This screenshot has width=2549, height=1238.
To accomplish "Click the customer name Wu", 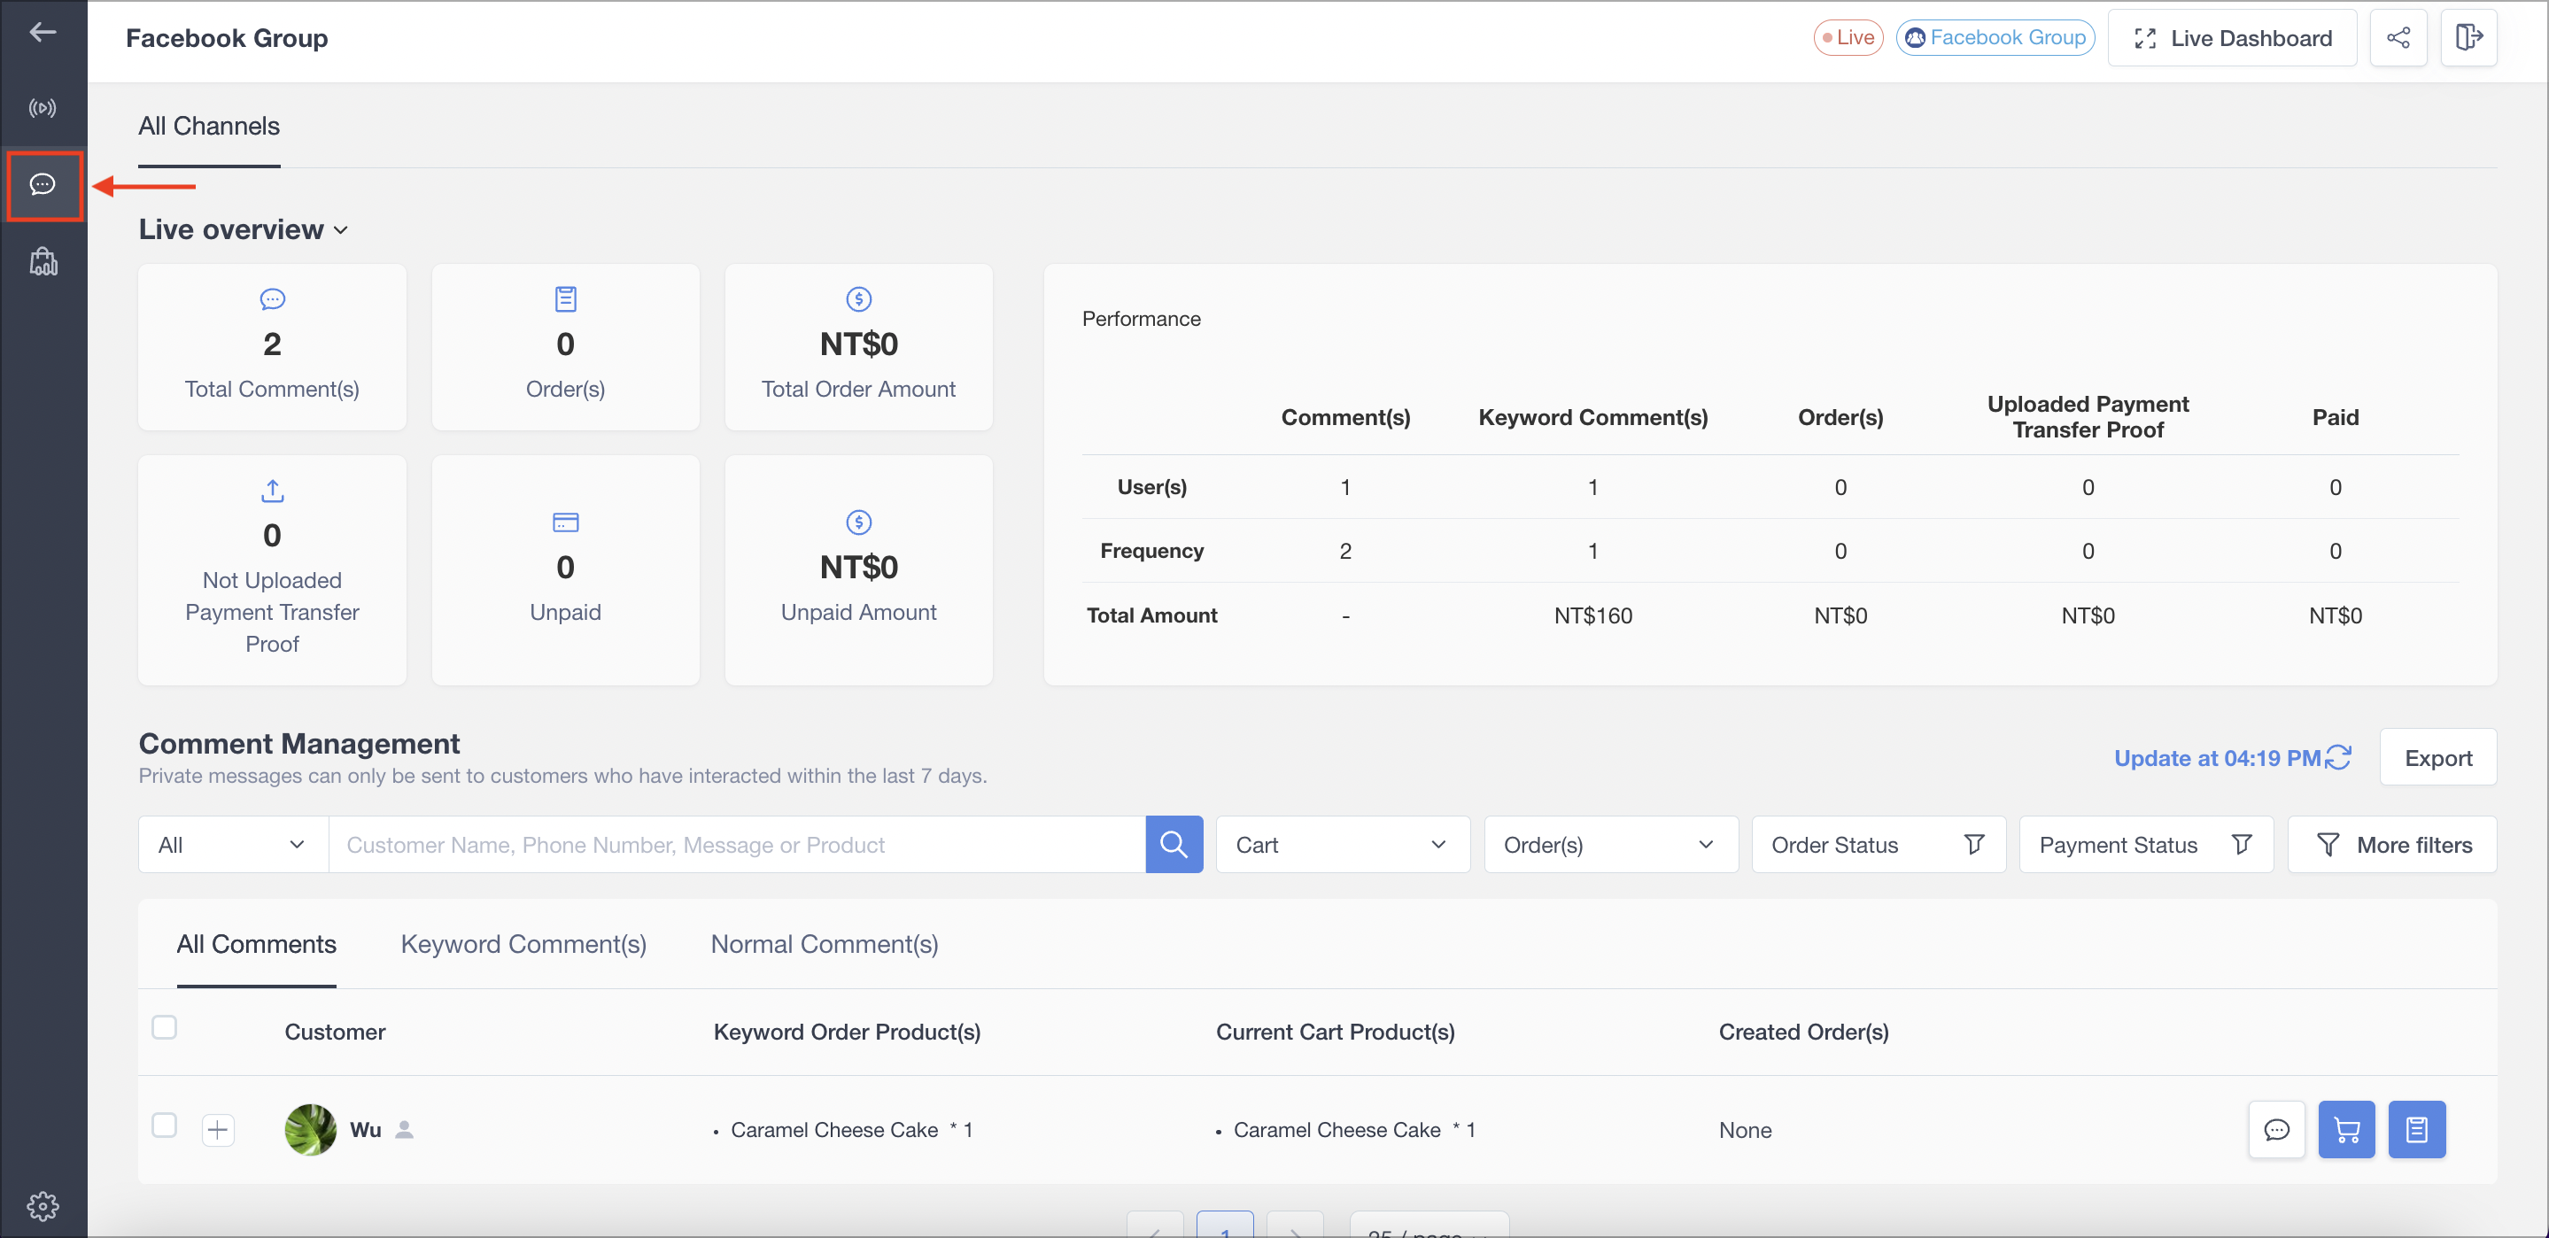I will click(x=365, y=1129).
